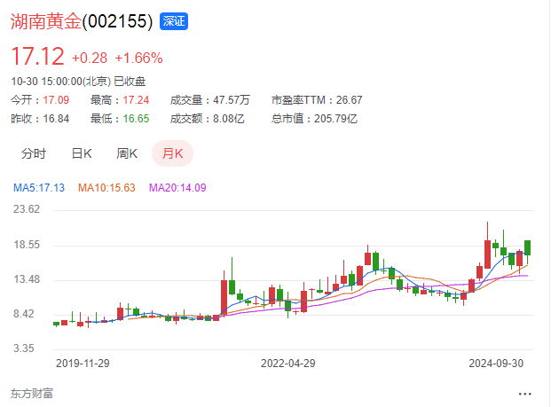This screenshot has width=551, height=407.
Task: Click the 成交额 8.08亿 figure
Action: click(x=207, y=119)
